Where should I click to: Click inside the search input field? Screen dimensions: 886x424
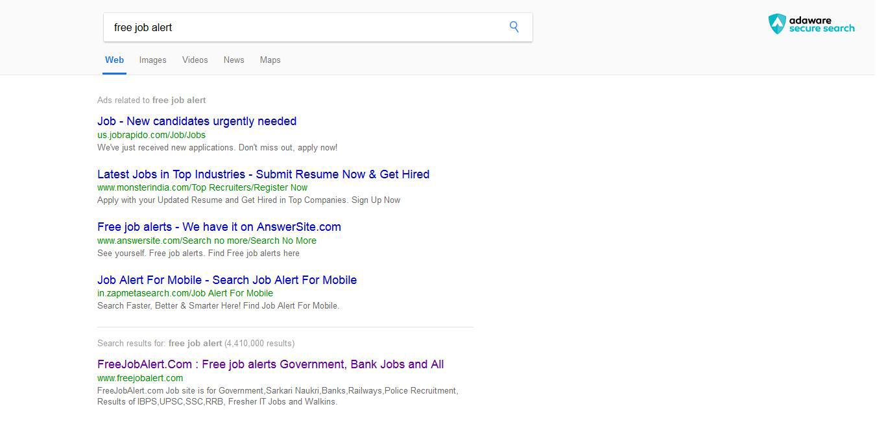coord(292,27)
